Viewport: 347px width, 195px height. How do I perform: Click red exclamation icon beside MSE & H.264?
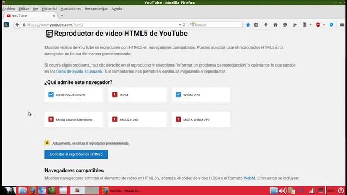click(114, 119)
